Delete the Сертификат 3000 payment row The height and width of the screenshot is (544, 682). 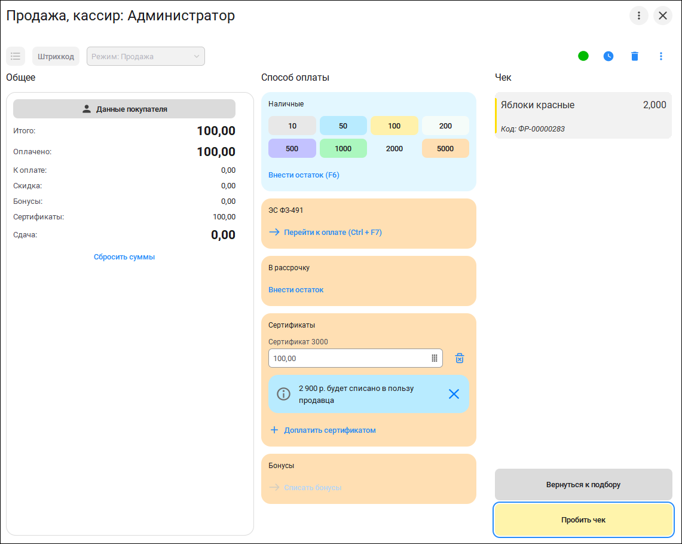tap(460, 358)
